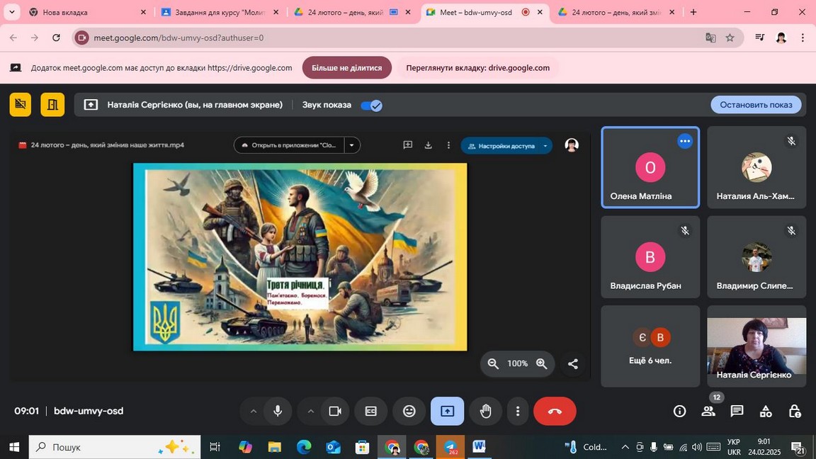Viewport: 816px width, 459px height.
Task: Open the media control icon in Chrome toolbar
Action: point(760,38)
